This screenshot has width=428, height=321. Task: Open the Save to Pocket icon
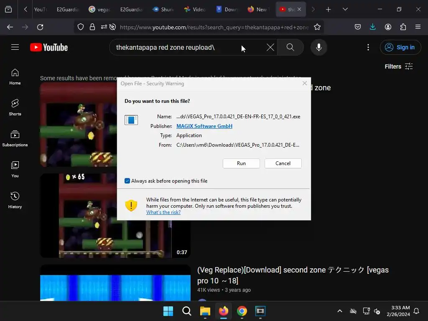tap(358, 27)
